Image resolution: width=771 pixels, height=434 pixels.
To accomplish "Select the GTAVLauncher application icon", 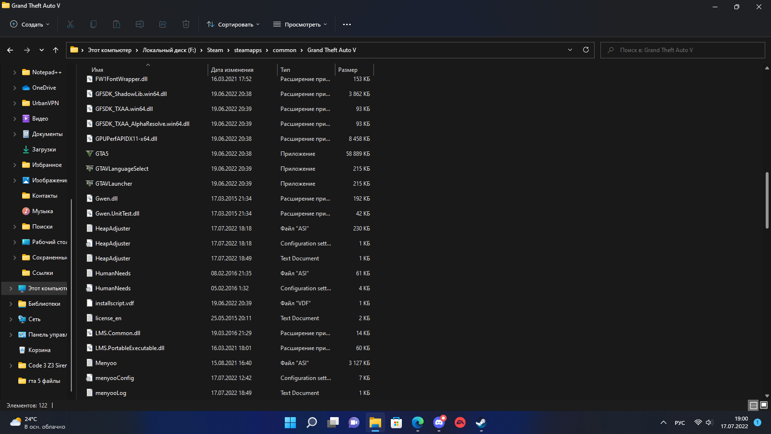I will tap(90, 184).
